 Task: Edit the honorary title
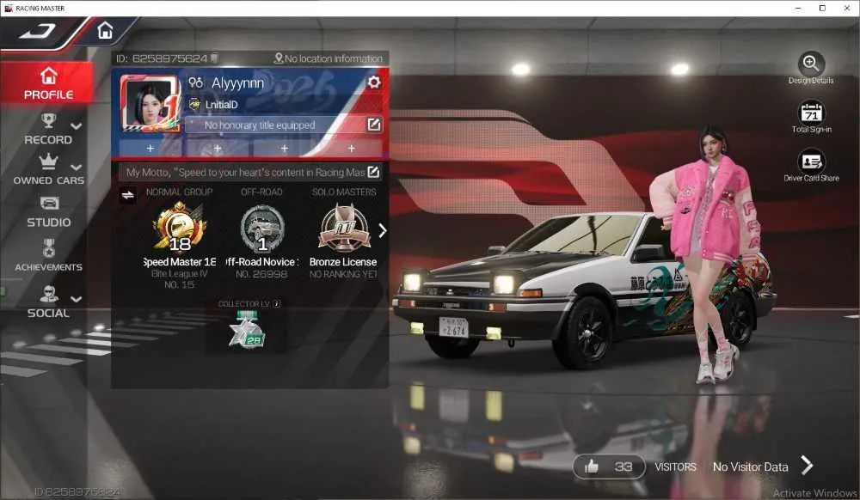pos(373,125)
